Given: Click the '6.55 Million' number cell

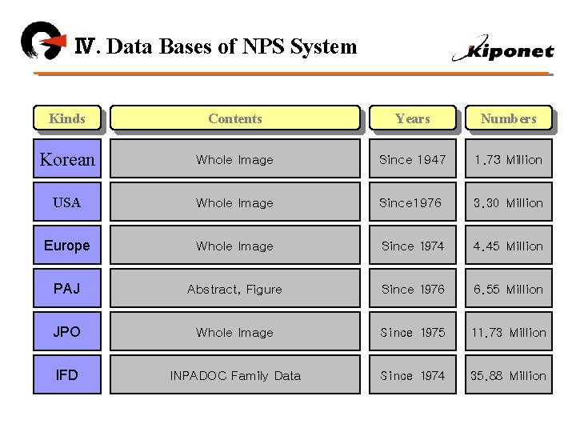Looking at the screenshot, I should pos(509,288).
